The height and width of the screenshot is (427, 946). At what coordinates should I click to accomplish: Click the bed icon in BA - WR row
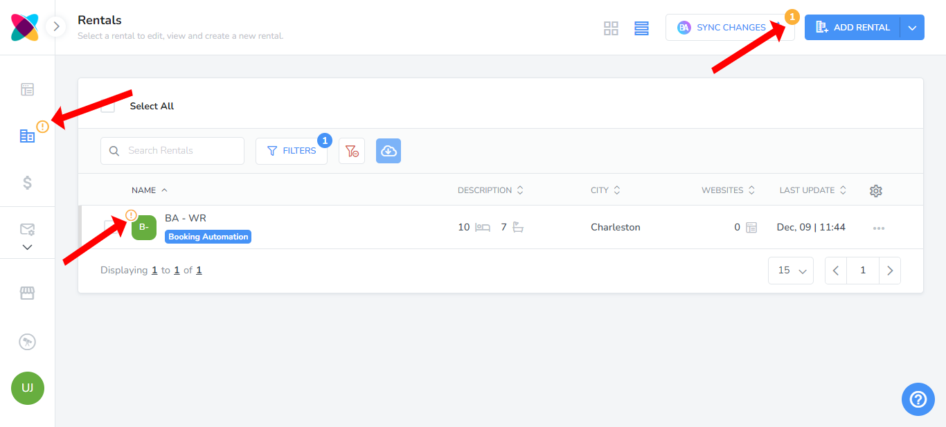[x=483, y=227]
